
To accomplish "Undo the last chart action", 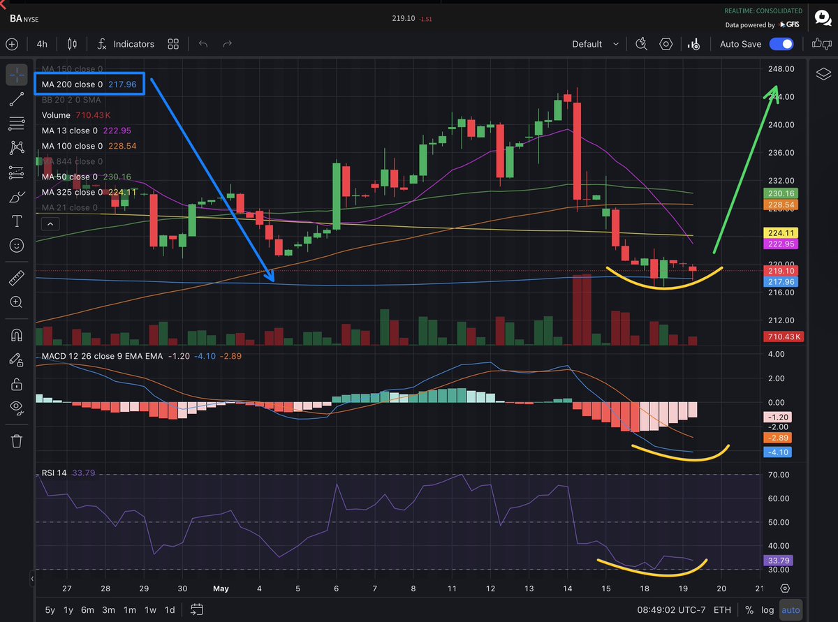I will click(203, 44).
